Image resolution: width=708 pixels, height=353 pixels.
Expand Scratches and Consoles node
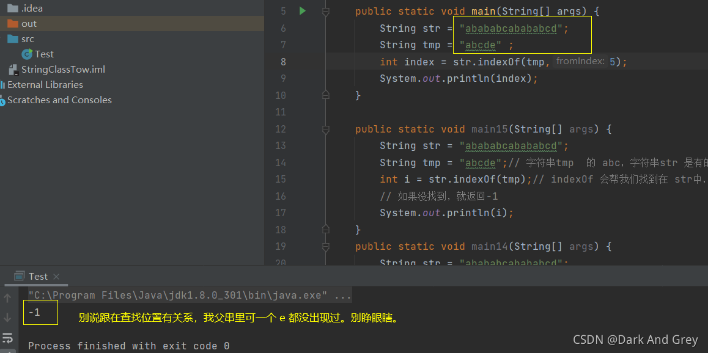[59, 100]
